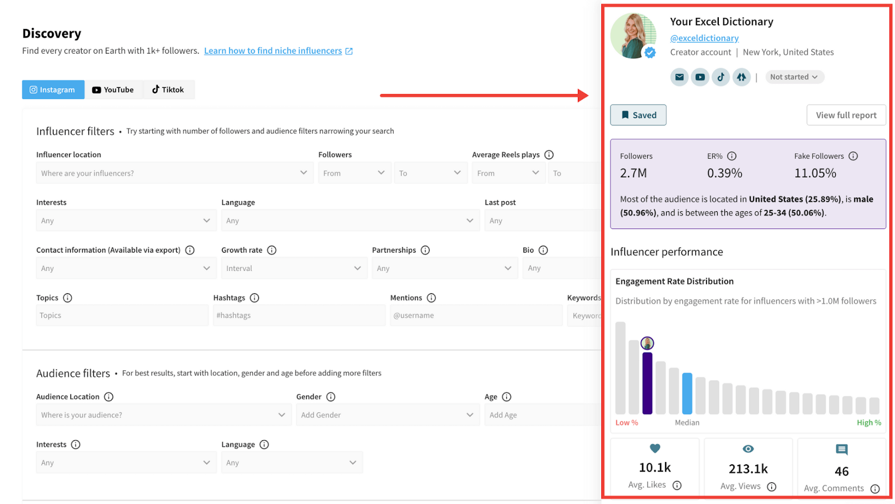Click the Average Reels plays info toggle

549,154
